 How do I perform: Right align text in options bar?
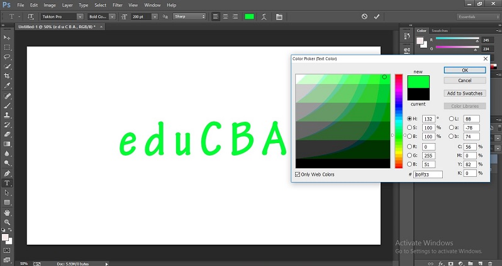click(x=235, y=16)
